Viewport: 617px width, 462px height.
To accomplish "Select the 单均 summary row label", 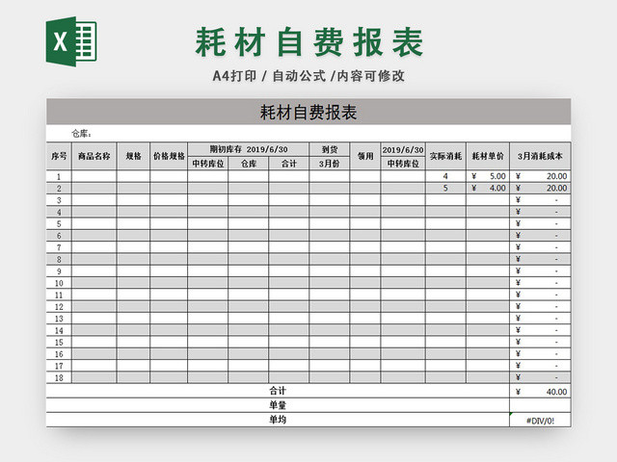I will point(278,420).
